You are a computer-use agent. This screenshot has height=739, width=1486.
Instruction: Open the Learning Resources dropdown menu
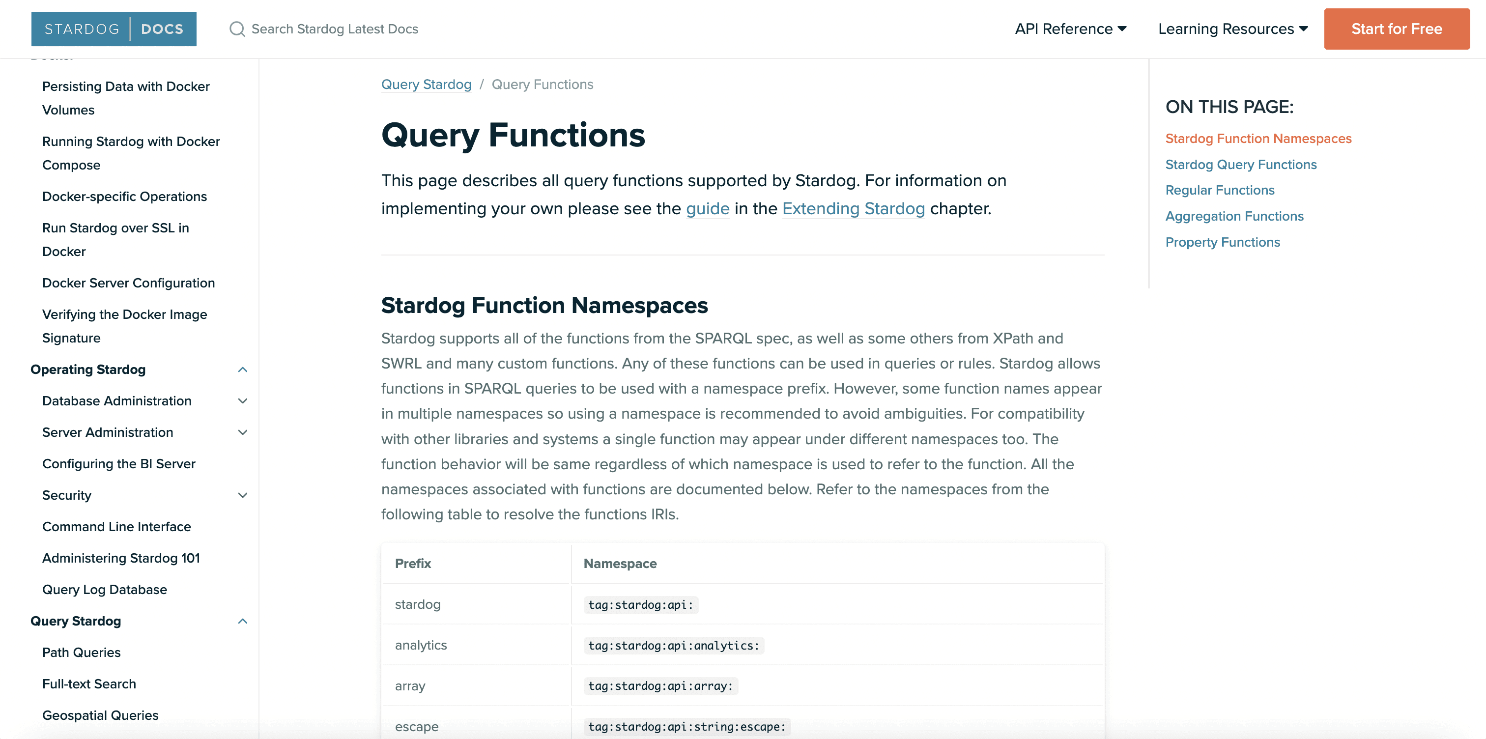[x=1232, y=29]
